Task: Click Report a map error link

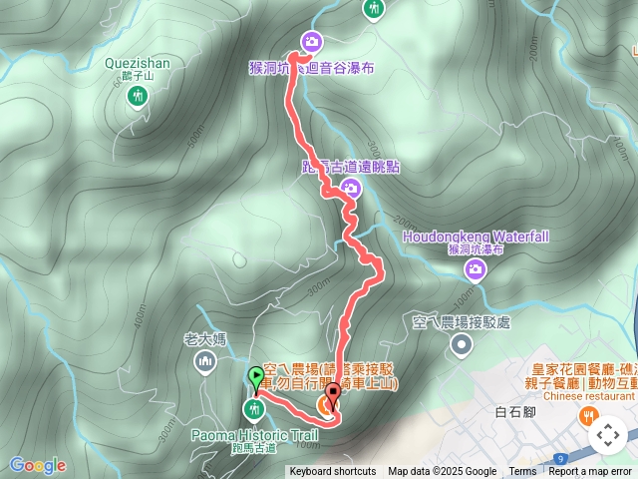Action: (589, 472)
